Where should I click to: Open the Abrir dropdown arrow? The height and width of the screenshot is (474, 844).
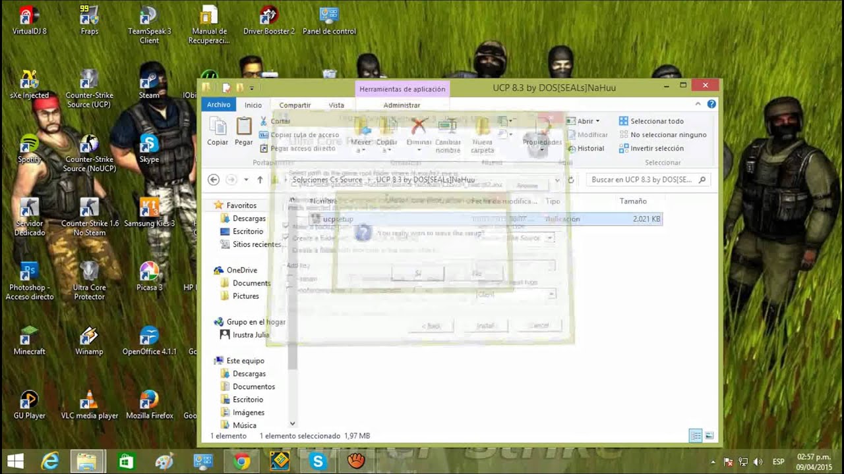(x=597, y=121)
